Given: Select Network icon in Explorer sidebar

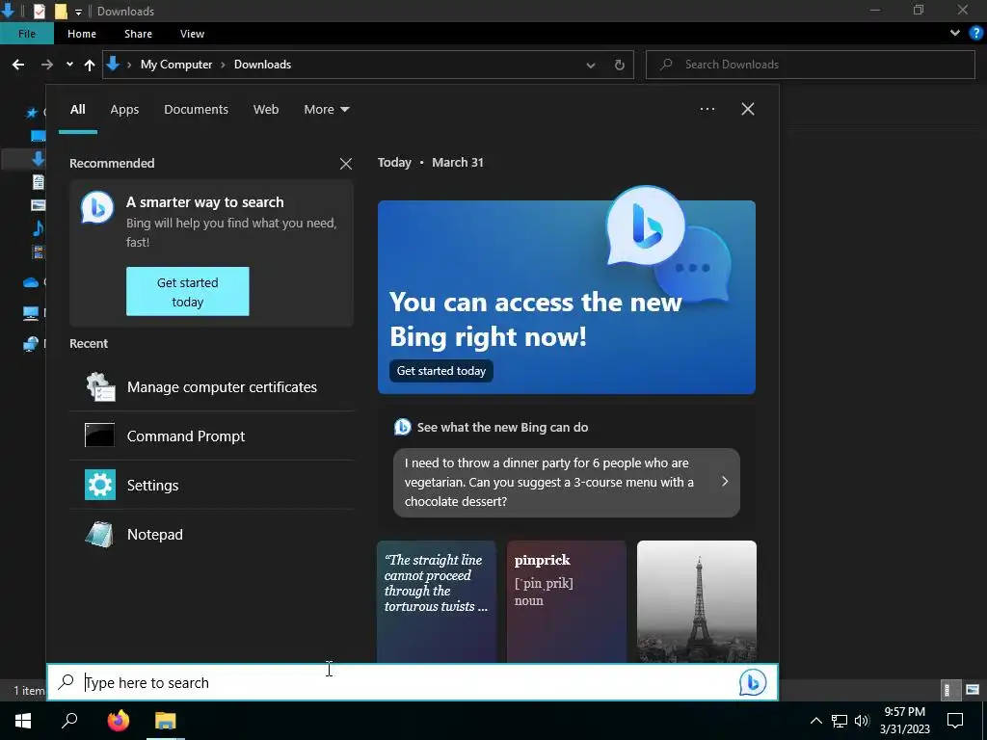Looking at the screenshot, I should click(x=31, y=344).
